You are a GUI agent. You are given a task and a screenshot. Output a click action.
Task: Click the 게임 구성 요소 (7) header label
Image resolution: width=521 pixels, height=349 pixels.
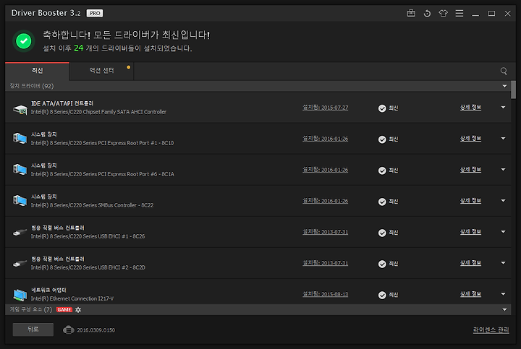coord(31,309)
